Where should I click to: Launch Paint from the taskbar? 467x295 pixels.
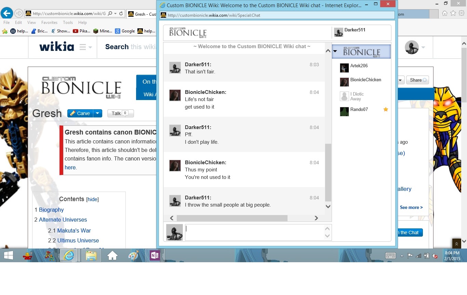[x=133, y=255]
